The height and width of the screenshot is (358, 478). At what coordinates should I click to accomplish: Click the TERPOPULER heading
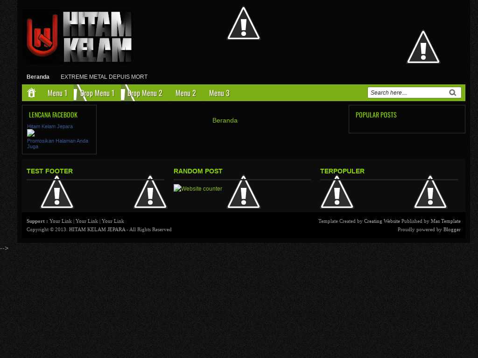click(x=342, y=171)
